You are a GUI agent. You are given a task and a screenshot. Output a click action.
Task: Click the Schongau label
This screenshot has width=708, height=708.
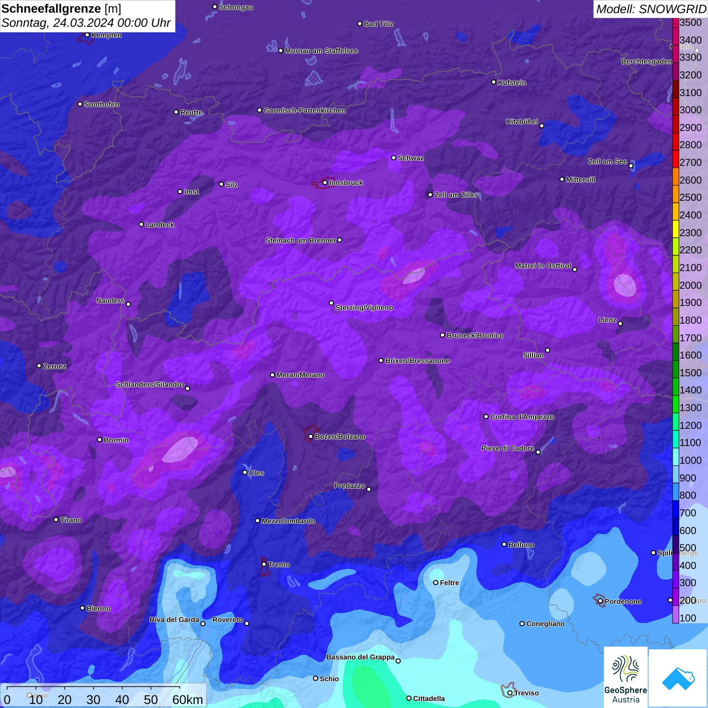tap(236, 7)
